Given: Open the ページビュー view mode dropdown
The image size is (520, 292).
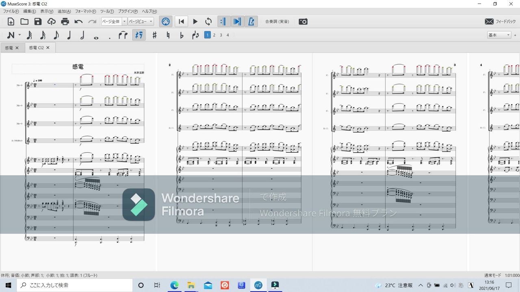Looking at the screenshot, I should [x=141, y=22].
